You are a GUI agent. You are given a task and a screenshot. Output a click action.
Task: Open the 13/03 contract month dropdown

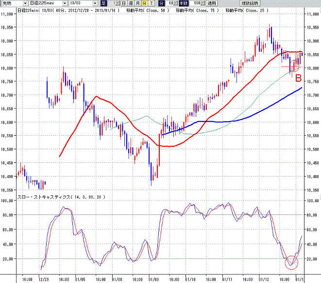[95, 3]
